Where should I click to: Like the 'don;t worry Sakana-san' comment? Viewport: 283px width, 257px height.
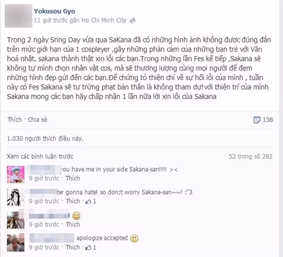(73, 201)
